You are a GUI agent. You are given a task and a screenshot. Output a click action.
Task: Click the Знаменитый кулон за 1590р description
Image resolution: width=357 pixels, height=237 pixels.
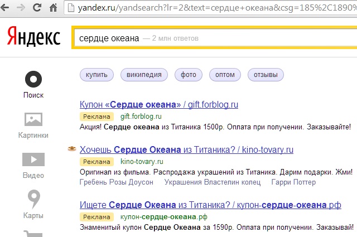click(x=216, y=227)
